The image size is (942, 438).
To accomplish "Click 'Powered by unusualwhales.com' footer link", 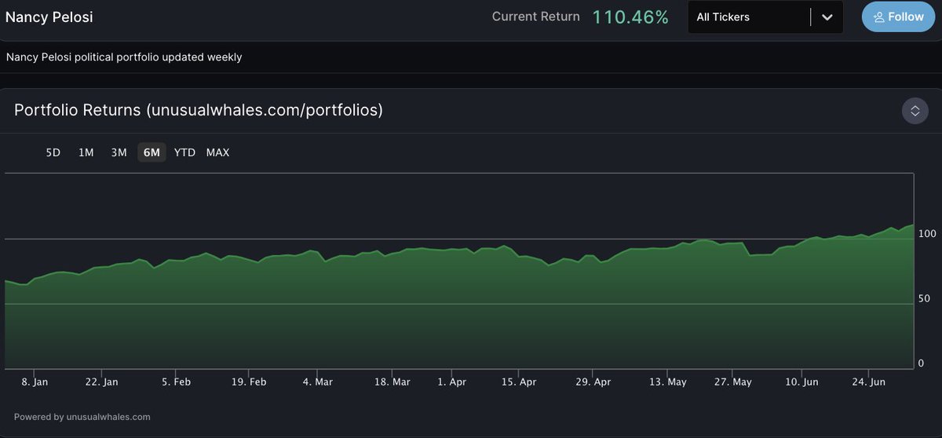I will [82, 417].
